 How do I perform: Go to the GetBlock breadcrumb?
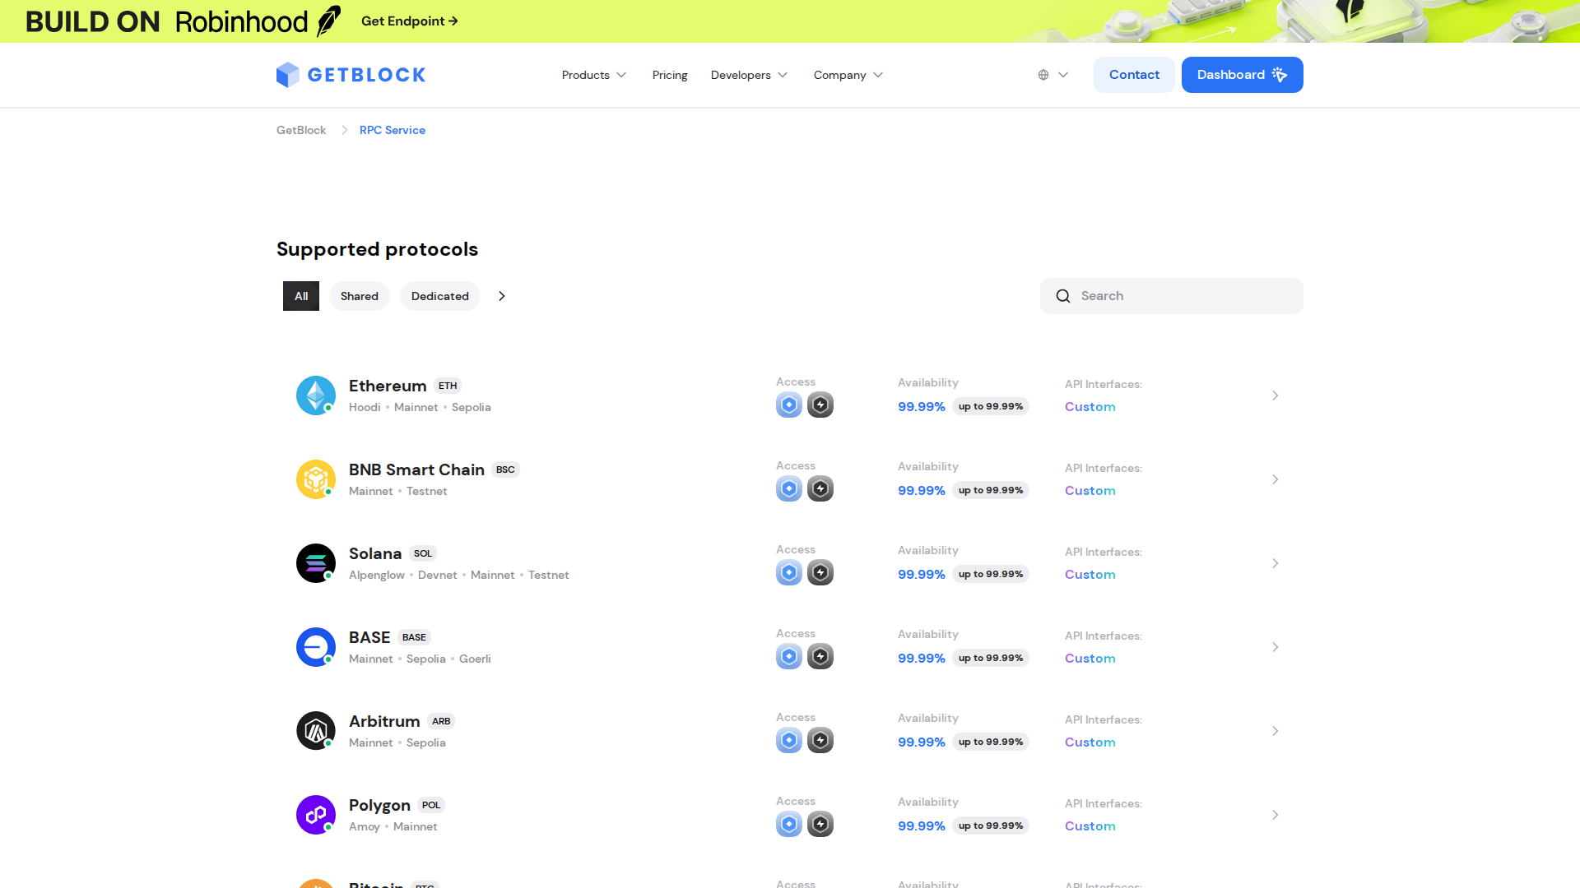click(x=301, y=130)
